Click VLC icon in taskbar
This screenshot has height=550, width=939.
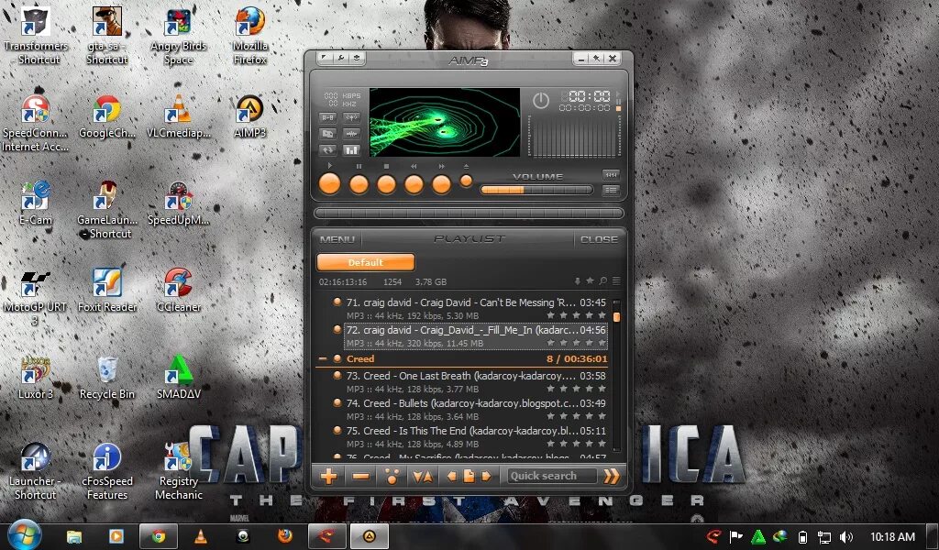(x=201, y=536)
